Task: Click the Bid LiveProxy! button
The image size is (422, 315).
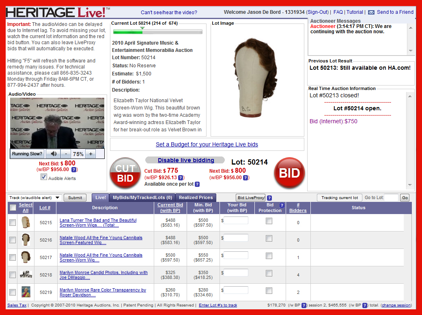Action: [251, 198]
